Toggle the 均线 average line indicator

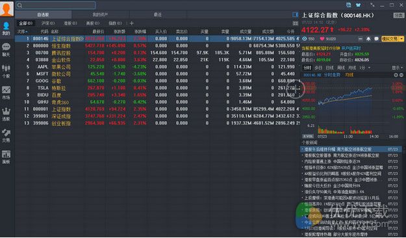tap(349, 75)
